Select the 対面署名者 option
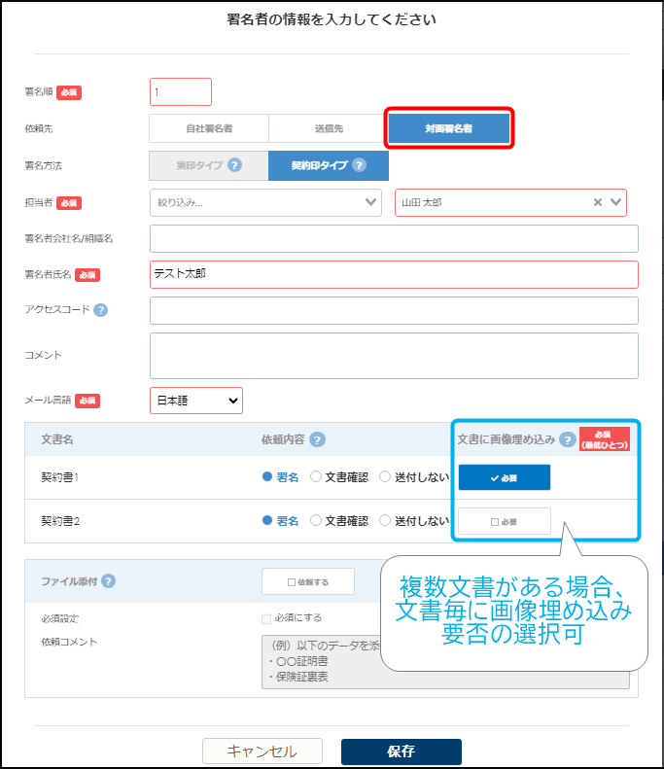This screenshot has width=664, height=769. click(448, 128)
